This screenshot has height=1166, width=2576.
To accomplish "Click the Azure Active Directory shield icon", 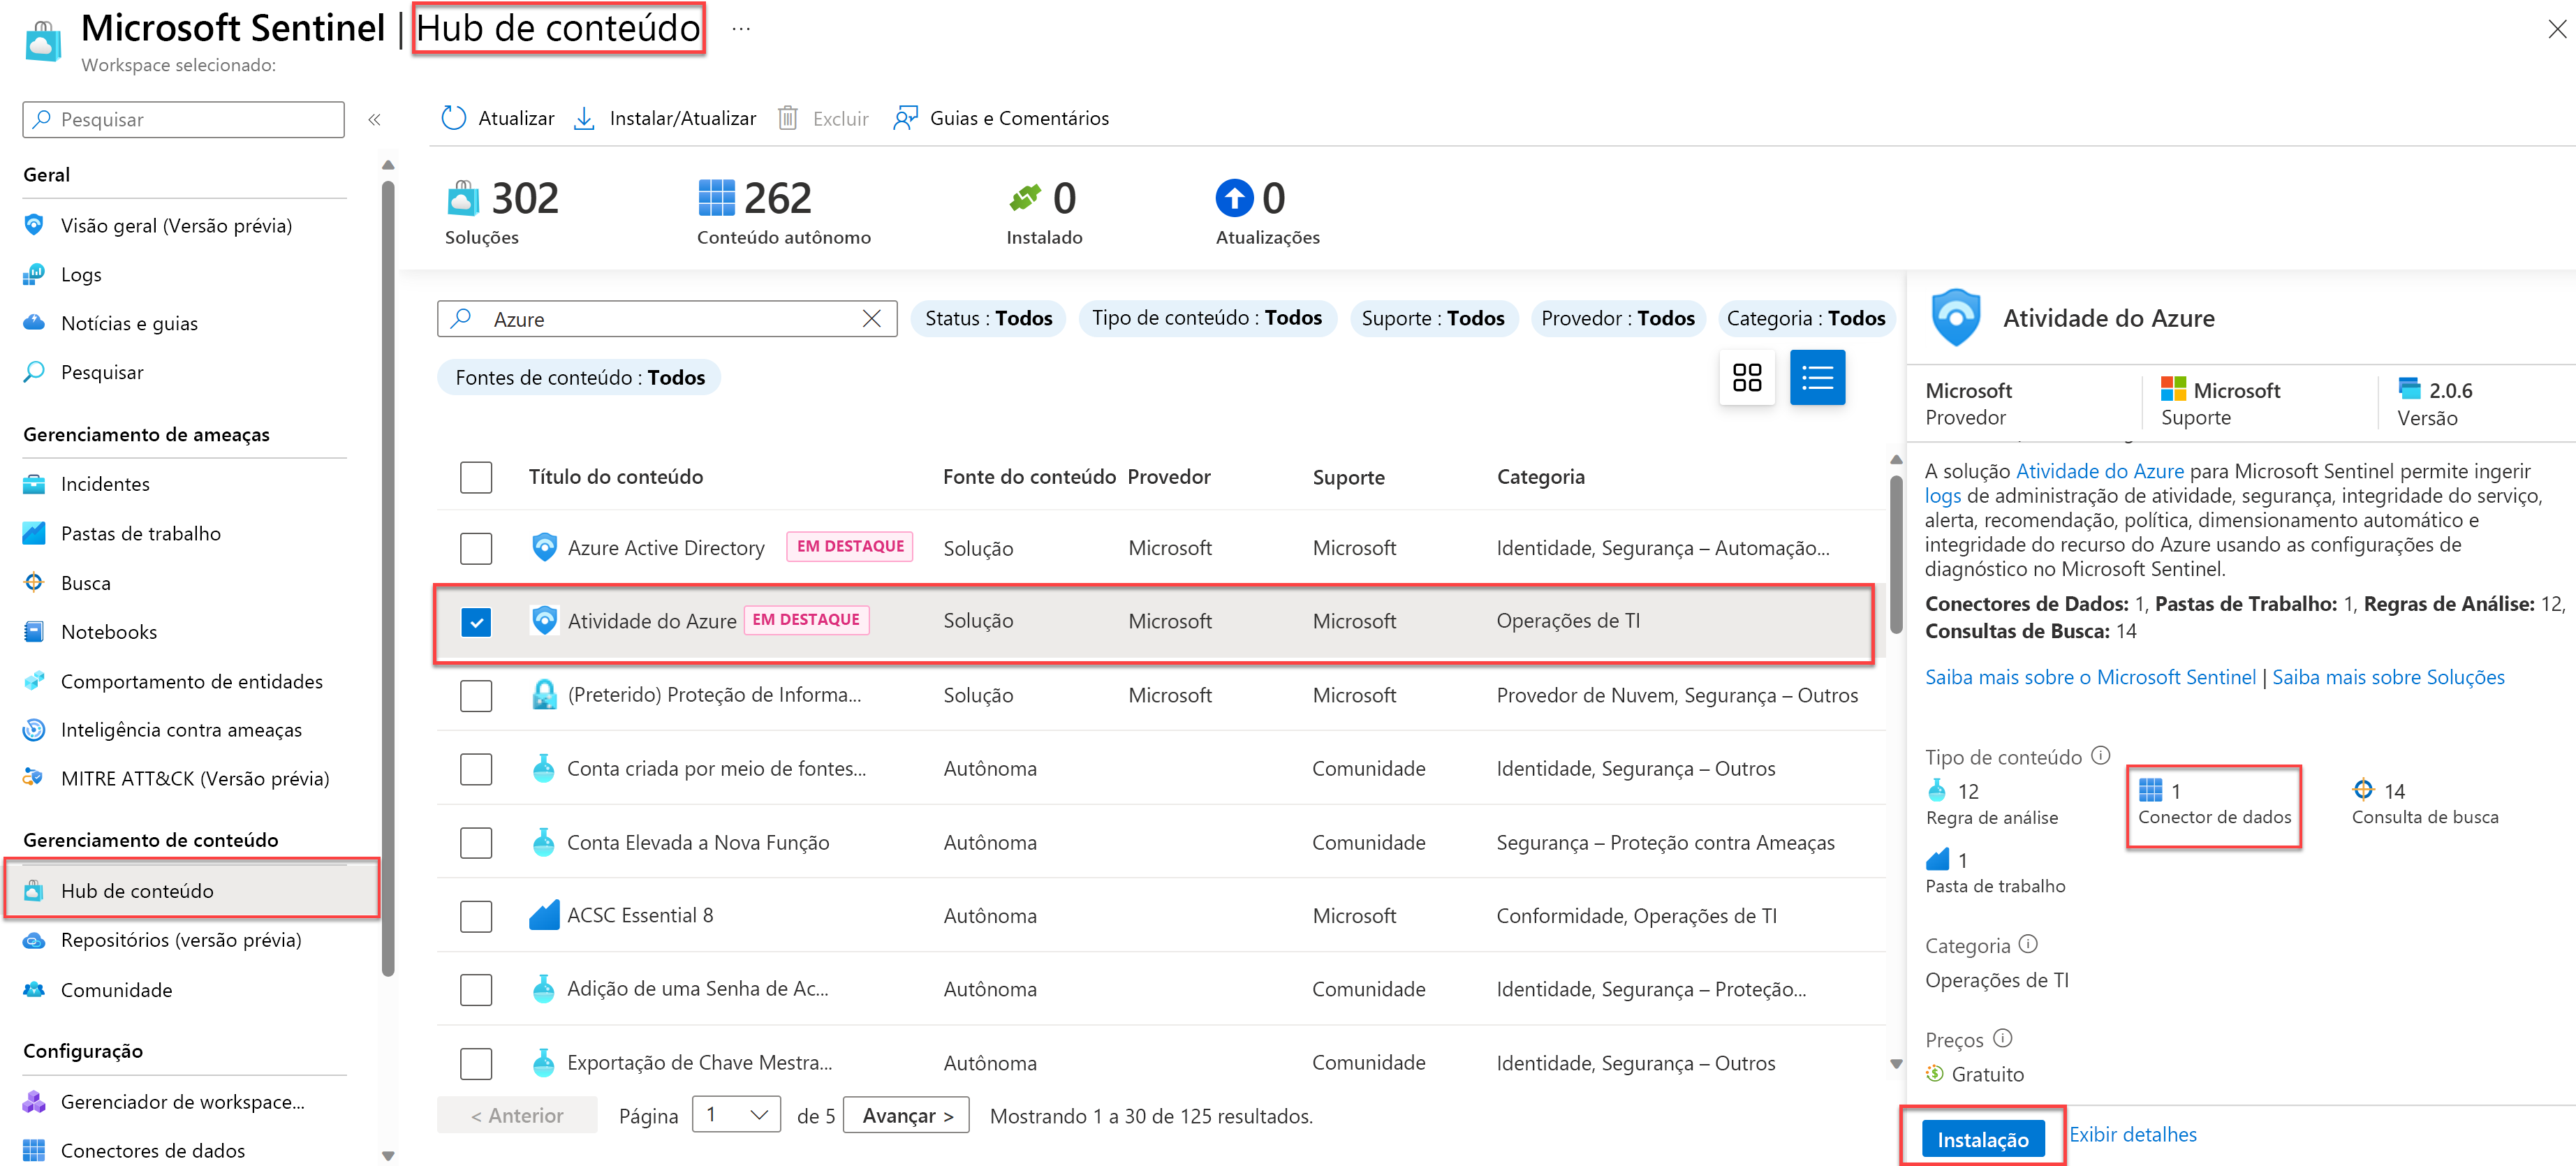I will coord(544,547).
